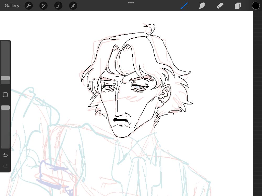Select the Smudge tool
The height and width of the screenshot is (196, 262).
coord(202,6)
